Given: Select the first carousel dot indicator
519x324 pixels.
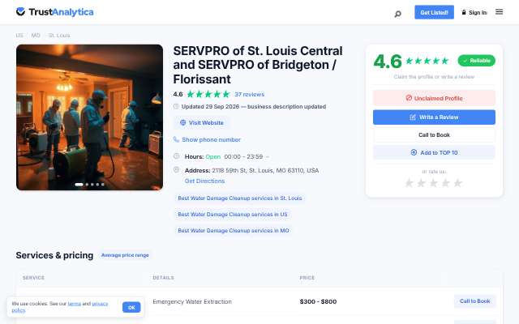Looking at the screenshot, I should (79, 185).
